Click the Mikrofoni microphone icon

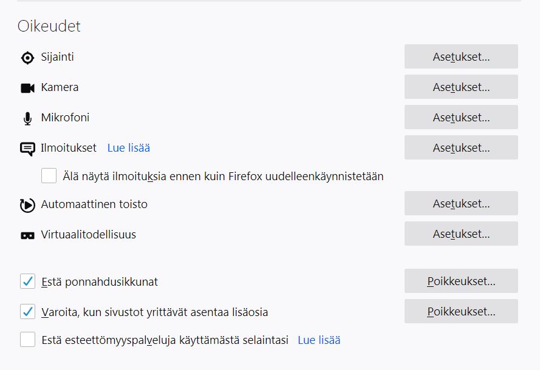coord(27,119)
